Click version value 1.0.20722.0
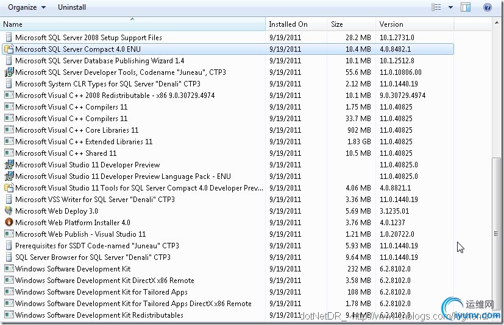 pyautogui.click(x=397, y=234)
